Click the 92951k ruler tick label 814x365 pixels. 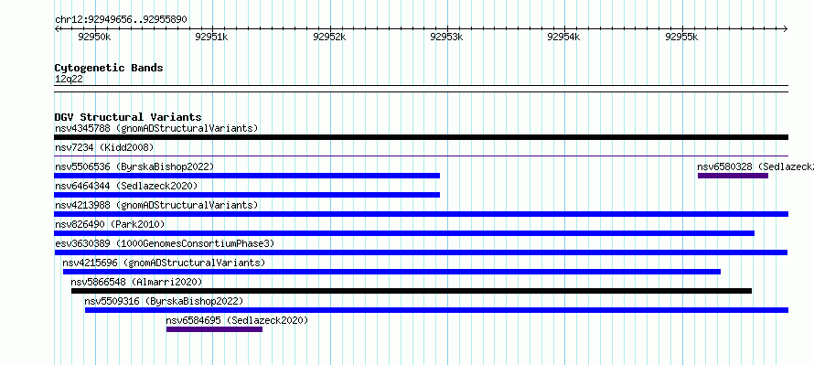point(211,37)
